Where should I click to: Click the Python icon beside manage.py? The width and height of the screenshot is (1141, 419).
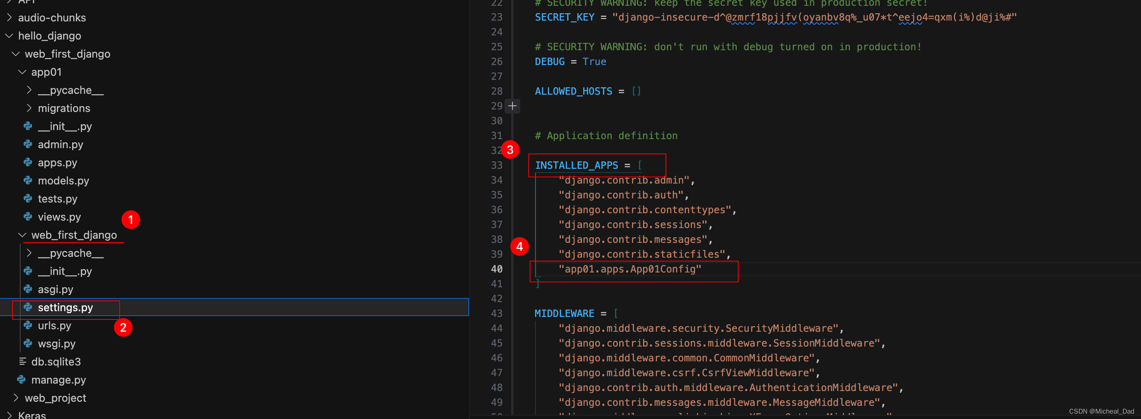point(22,379)
